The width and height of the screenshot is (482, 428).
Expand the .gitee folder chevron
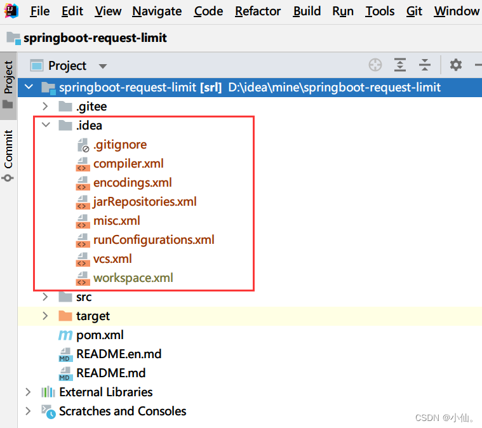click(x=45, y=107)
